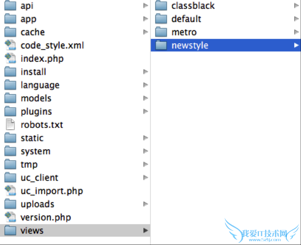301x245 pixels.
Task: Click the version.php file icon
Action: point(11,217)
